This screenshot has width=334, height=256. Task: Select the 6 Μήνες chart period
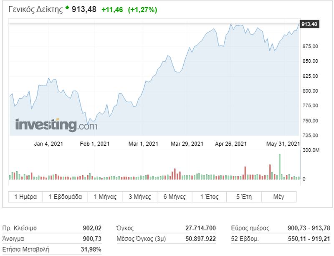pyautogui.click(x=175, y=197)
